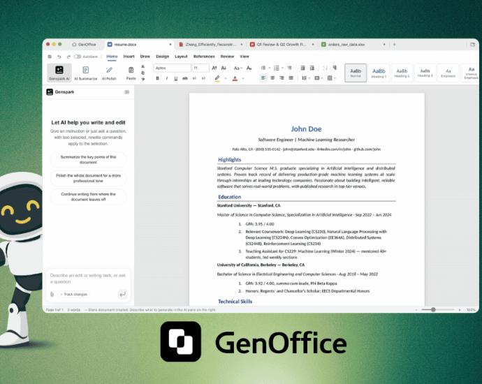Increase the font size with grow icon
482x384 pixels.
[214, 68]
